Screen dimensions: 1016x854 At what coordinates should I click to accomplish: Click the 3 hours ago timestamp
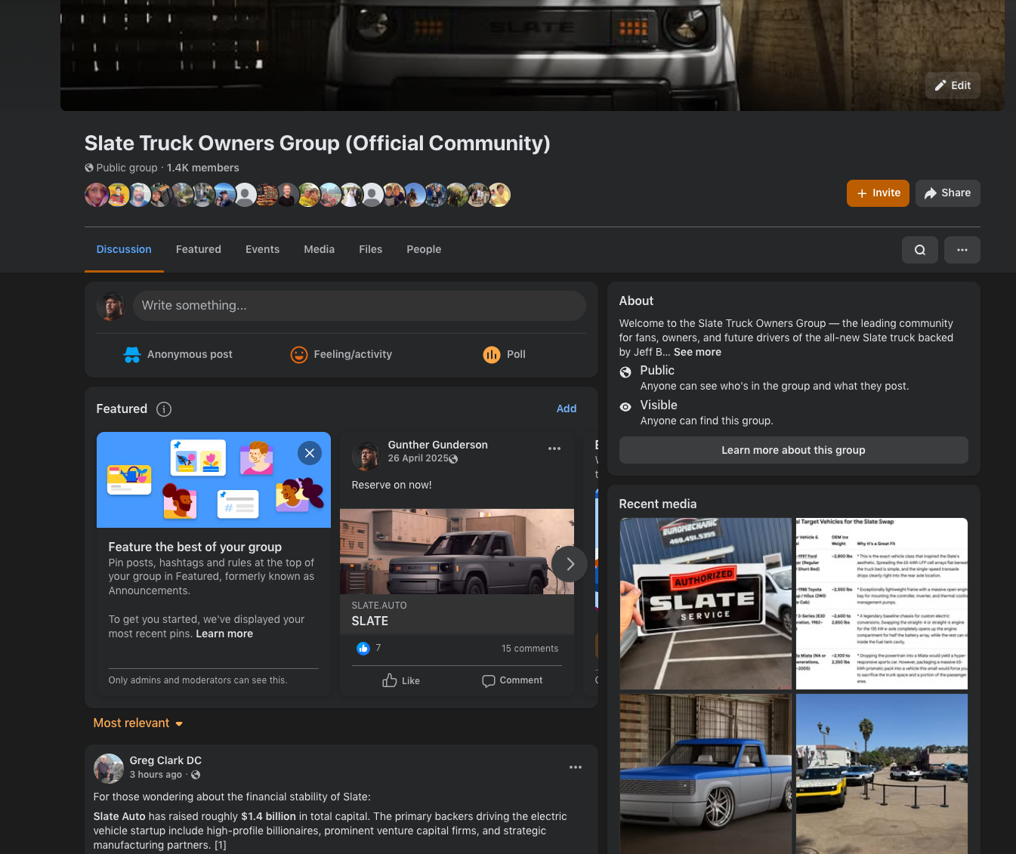pyautogui.click(x=156, y=775)
